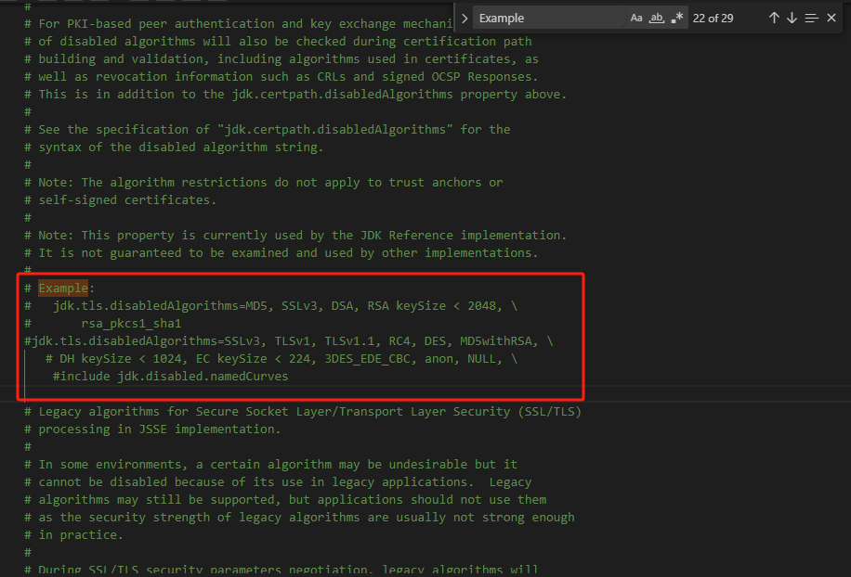Jump to next match with down arrow
The height and width of the screenshot is (577, 851).
(792, 18)
